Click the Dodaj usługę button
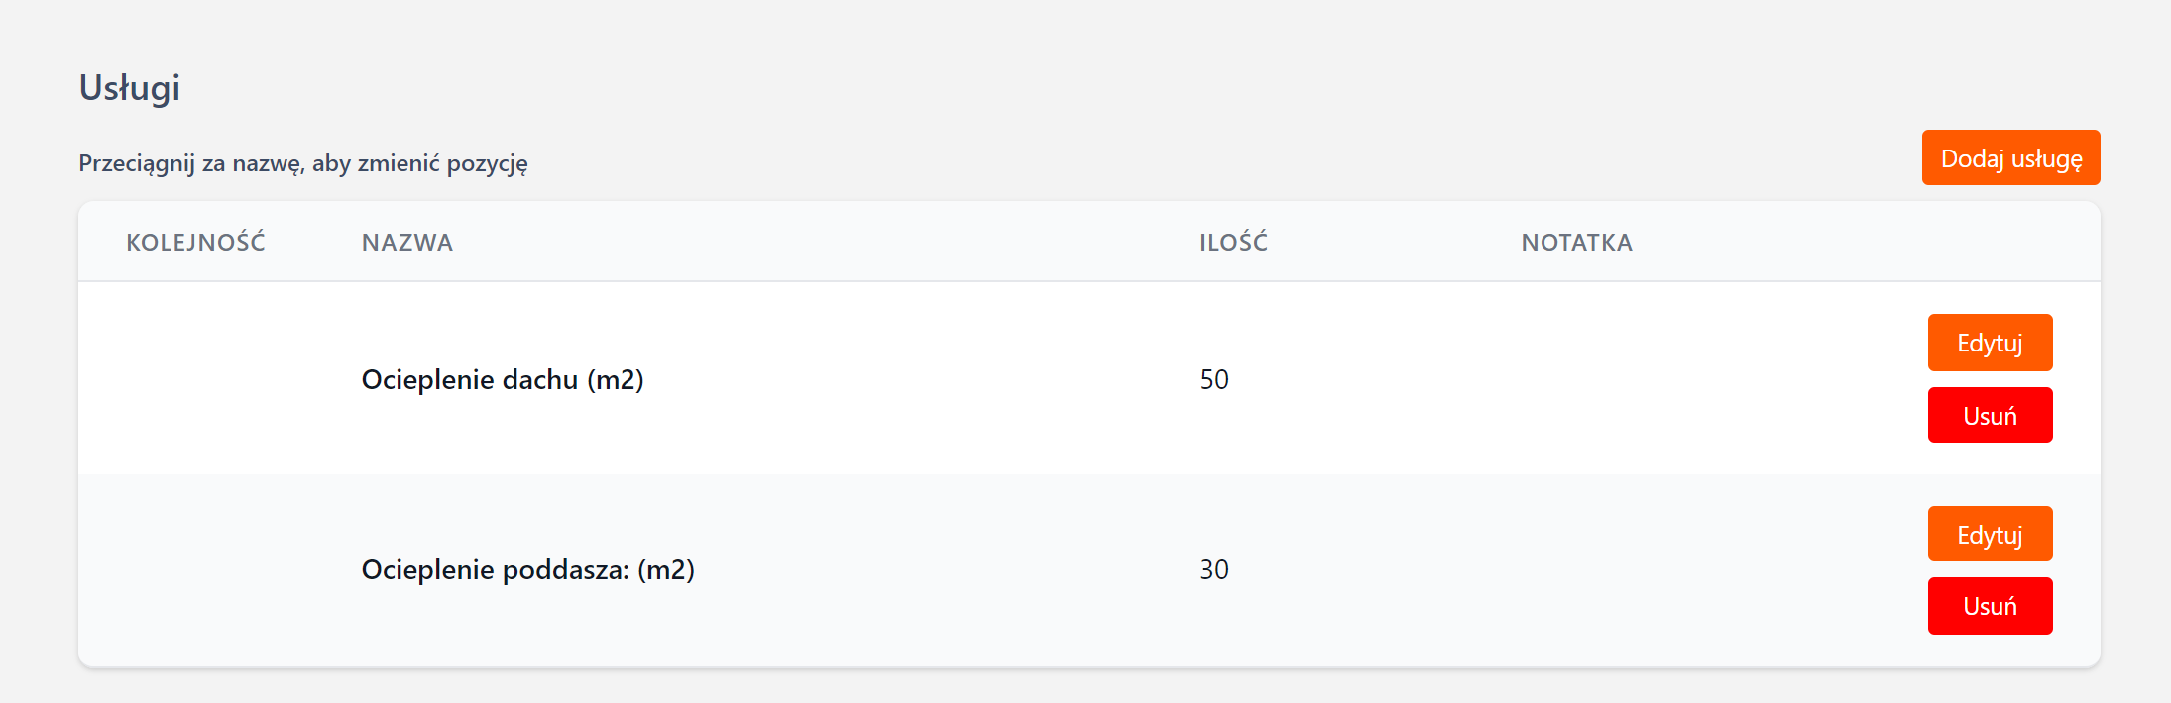 [x=2010, y=158]
